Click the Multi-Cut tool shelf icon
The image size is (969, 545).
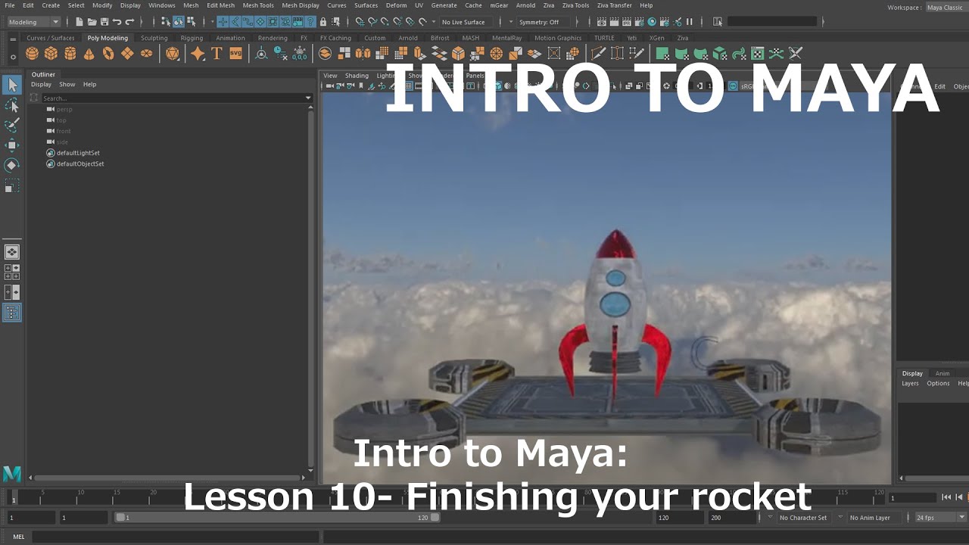click(x=598, y=53)
